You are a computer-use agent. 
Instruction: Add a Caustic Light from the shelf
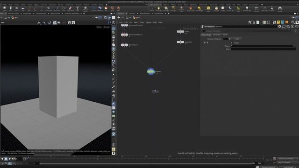tap(230, 8)
